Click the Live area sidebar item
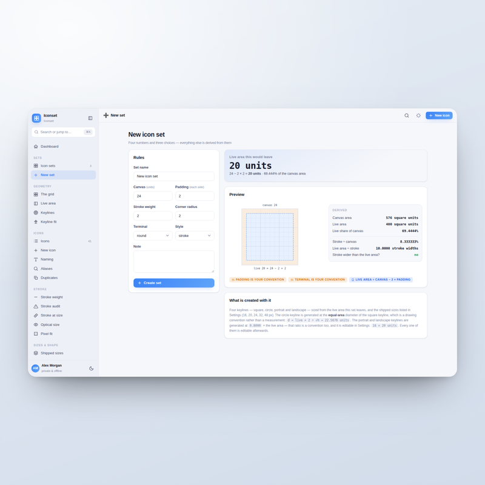Viewport: 485px width, 485px height. click(64, 204)
